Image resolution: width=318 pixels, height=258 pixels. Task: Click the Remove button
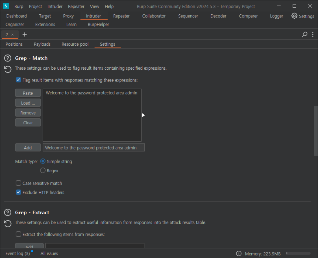[28, 113]
